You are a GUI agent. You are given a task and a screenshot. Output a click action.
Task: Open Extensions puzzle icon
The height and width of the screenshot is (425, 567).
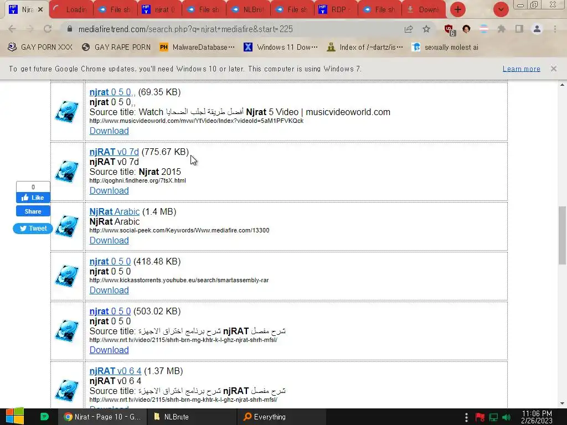(x=502, y=29)
